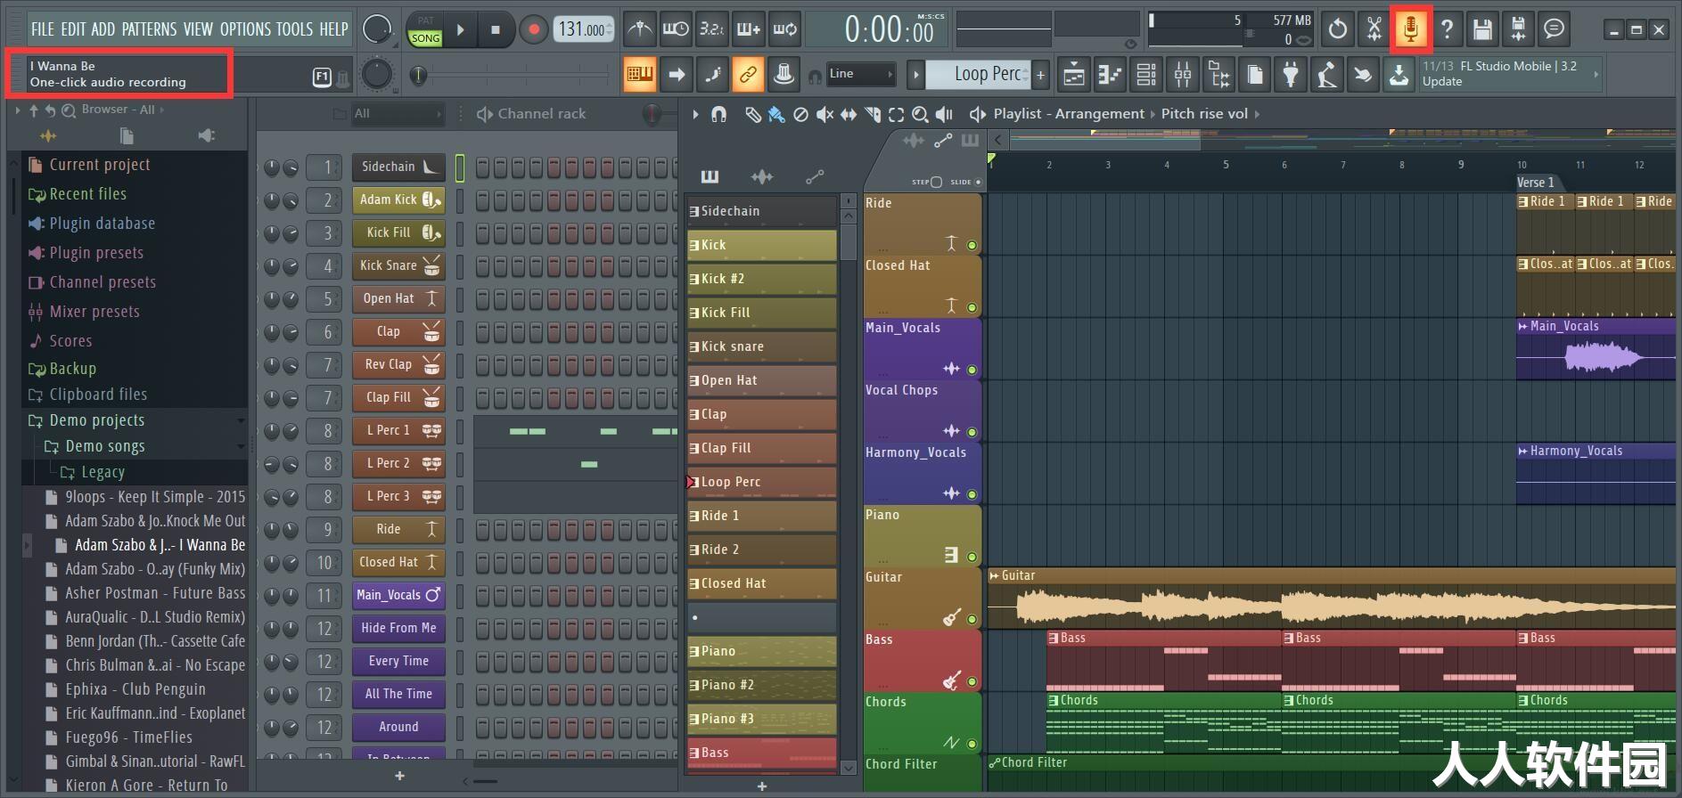Click the one-click audio recording microphone icon
Screen dimensions: 1682x798
pyautogui.click(x=1410, y=29)
